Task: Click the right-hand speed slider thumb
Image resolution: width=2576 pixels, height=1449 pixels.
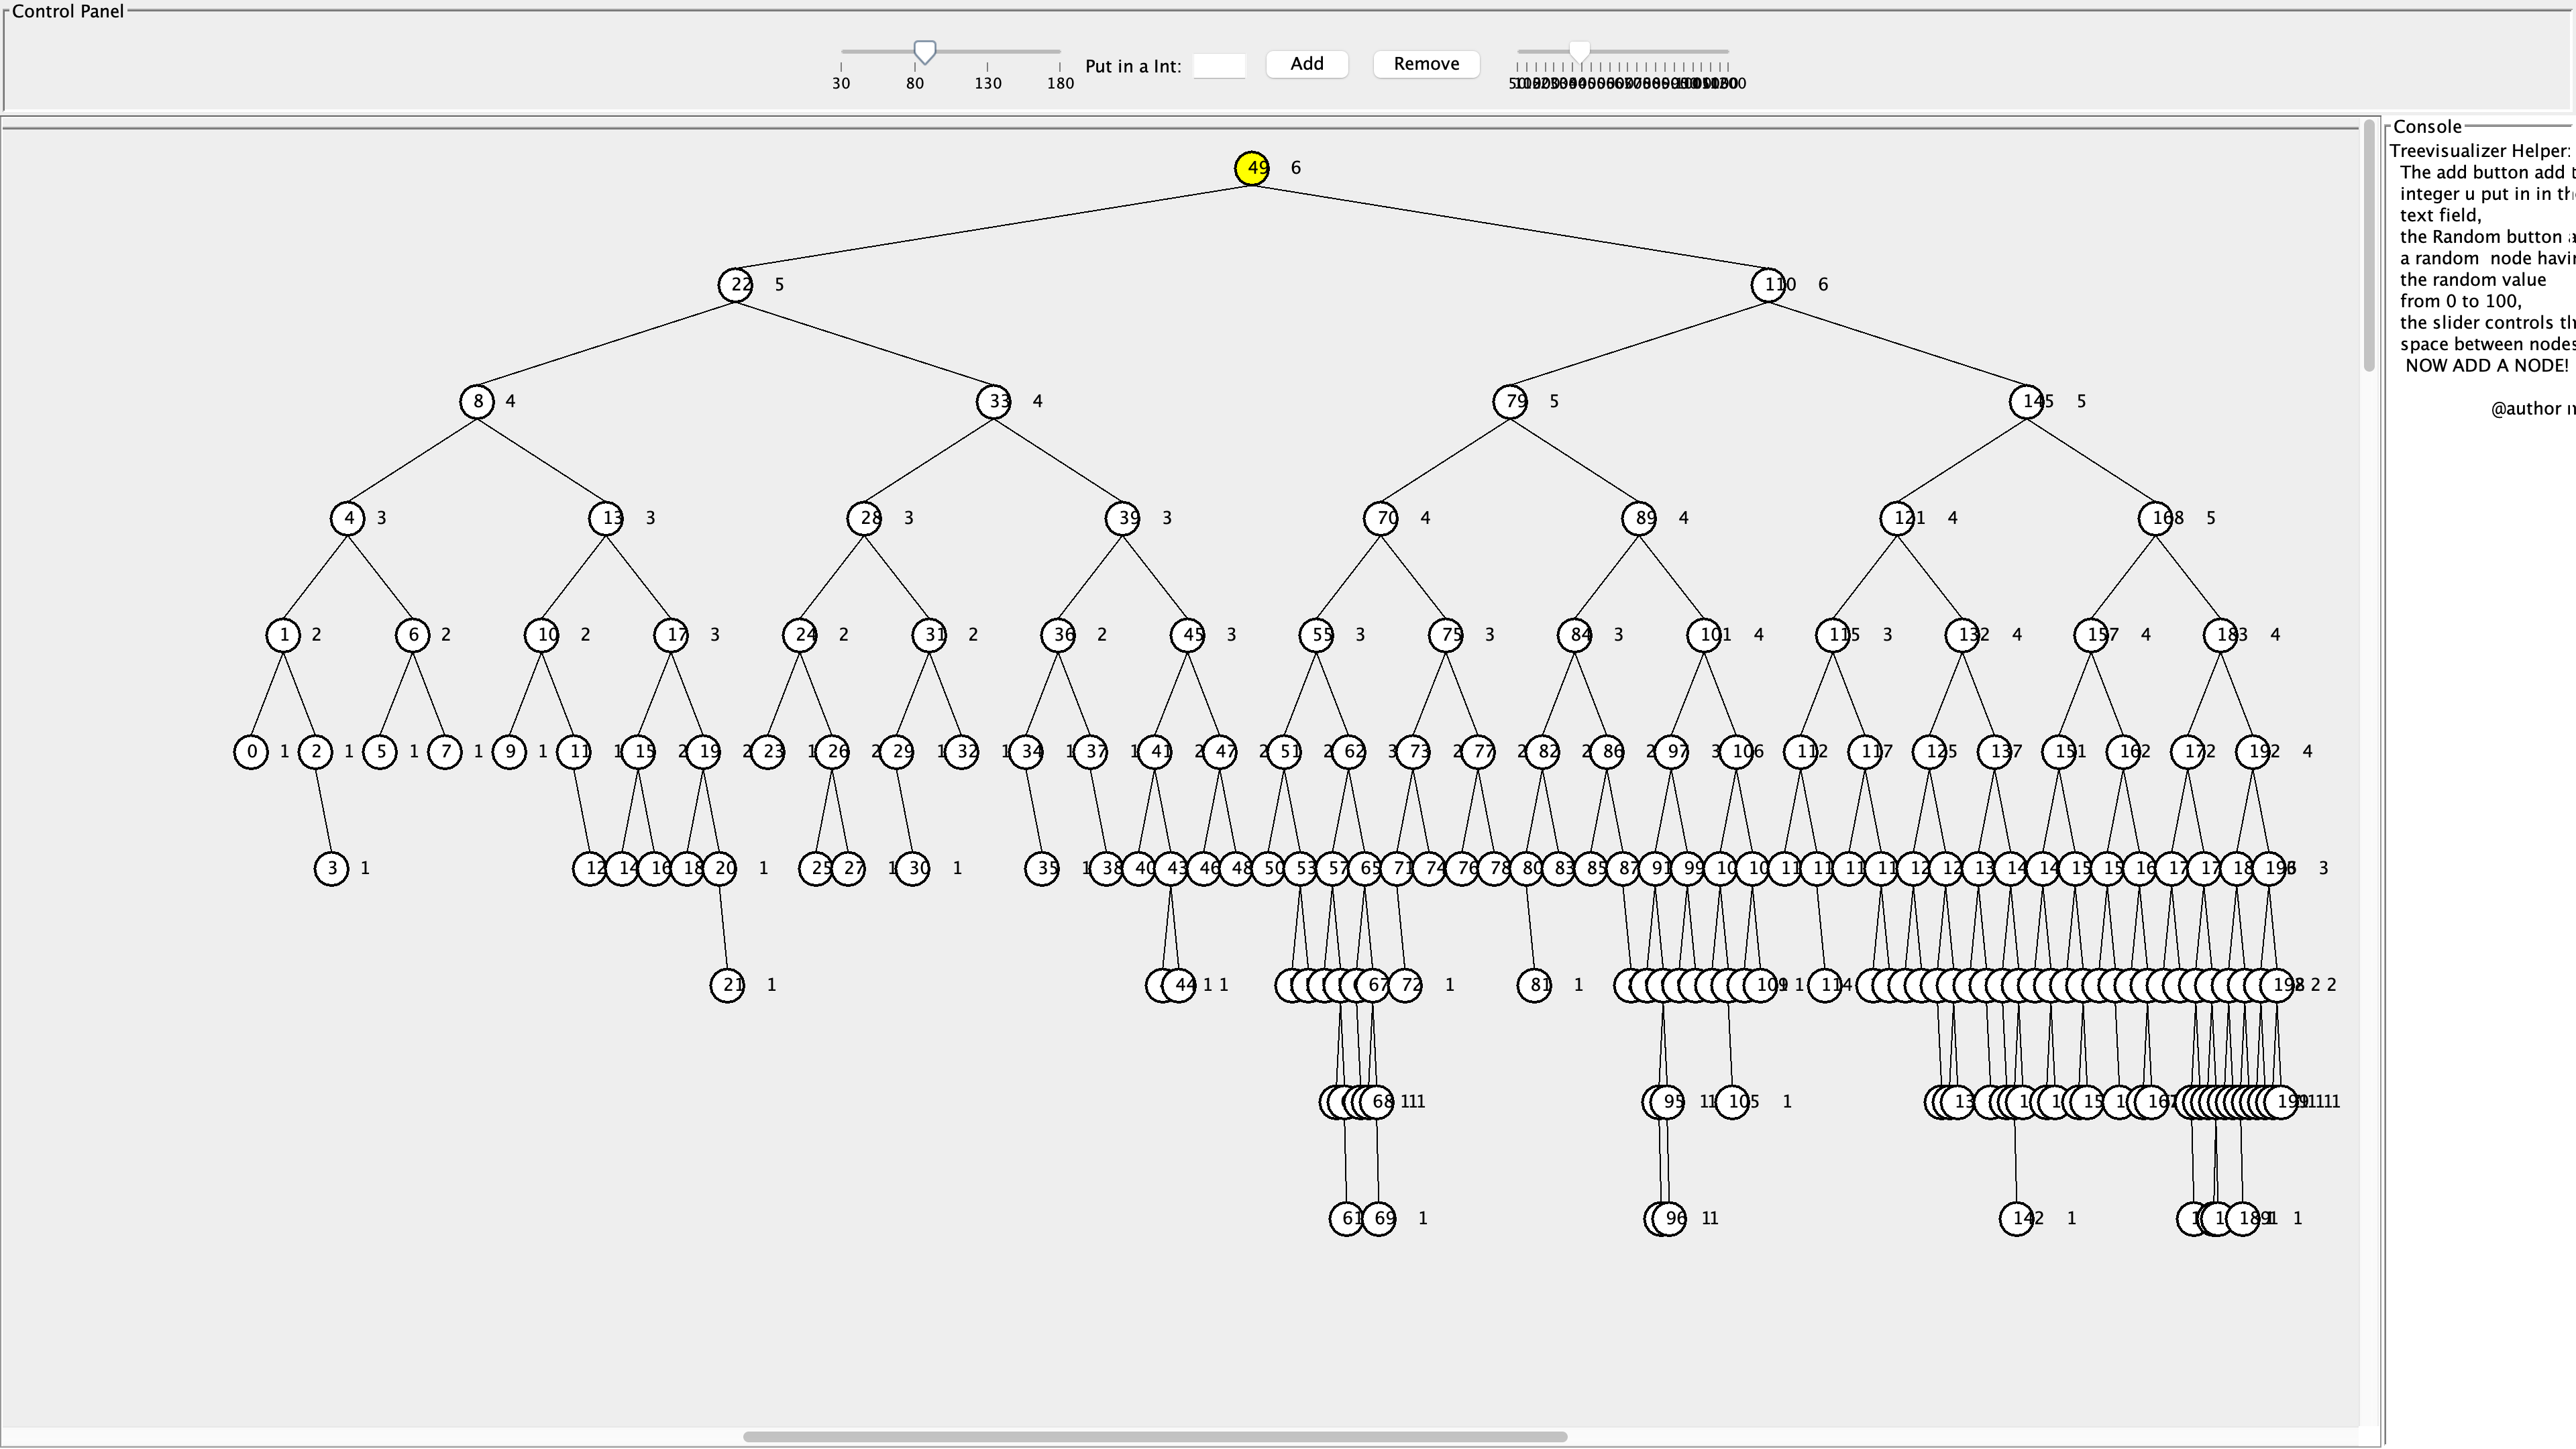Action: (1579, 51)
